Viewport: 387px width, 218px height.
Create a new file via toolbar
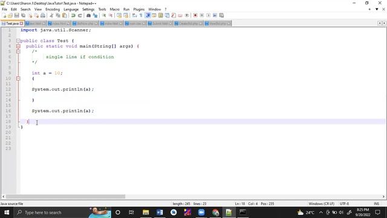tap(4, 16)
